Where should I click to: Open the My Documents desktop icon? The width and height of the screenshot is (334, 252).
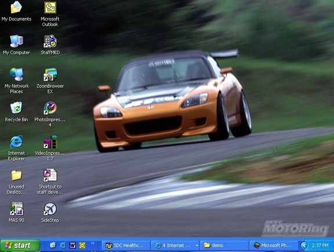(x=16, y=11)
